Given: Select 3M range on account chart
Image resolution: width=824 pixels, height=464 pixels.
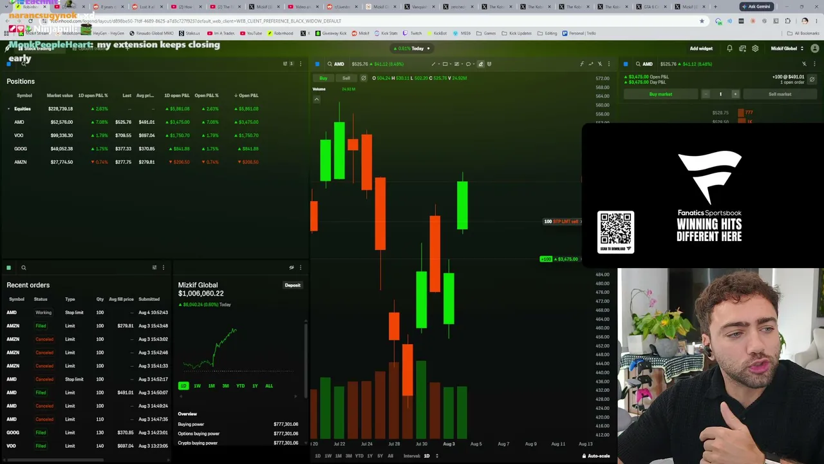Looking at the screenshot, I should pyautogui.click(x=225, y=386).
